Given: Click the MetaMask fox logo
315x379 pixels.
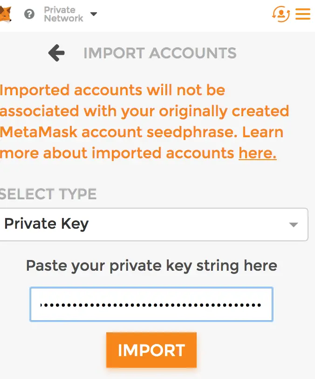Looking at the screenshot, I should click(x=6, y=14).
